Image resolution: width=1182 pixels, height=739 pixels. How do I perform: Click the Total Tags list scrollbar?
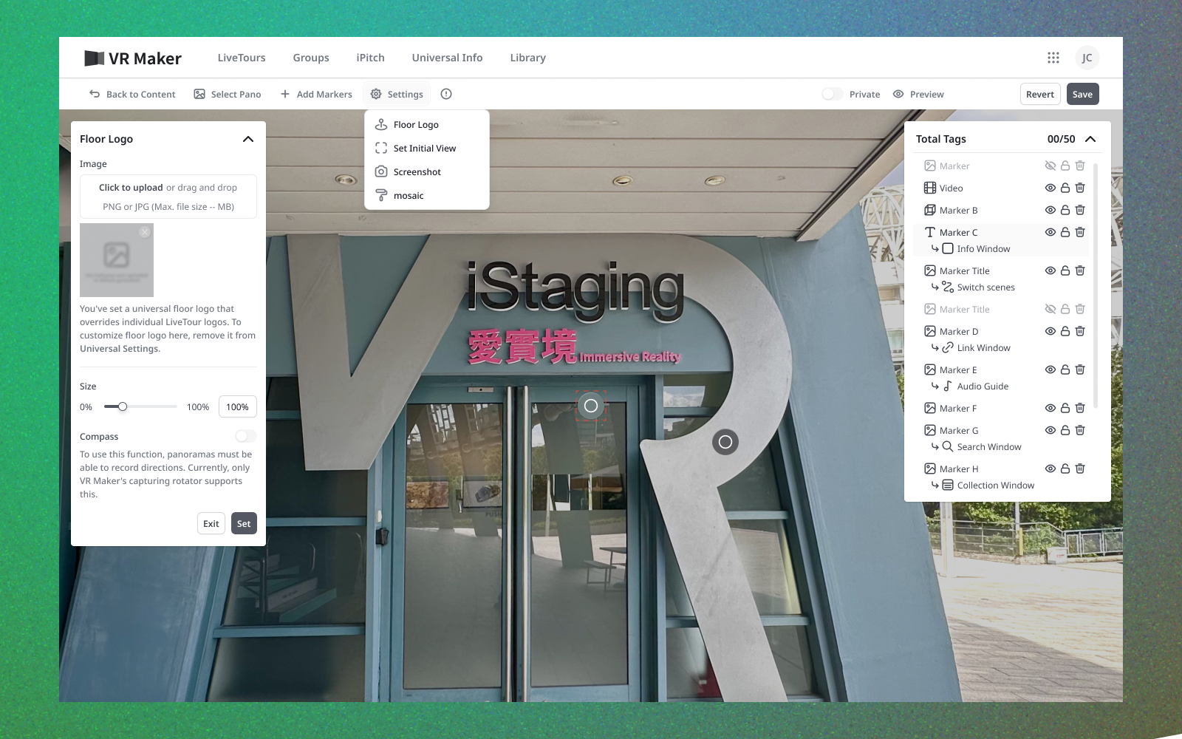coord(1096,286)
